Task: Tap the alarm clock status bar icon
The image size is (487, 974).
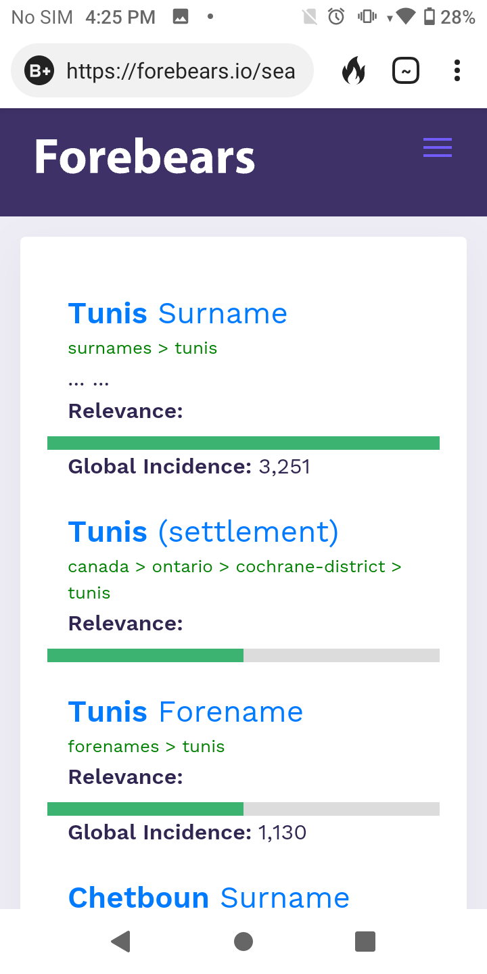Action: pyautogui.click(x=336, y=17)
